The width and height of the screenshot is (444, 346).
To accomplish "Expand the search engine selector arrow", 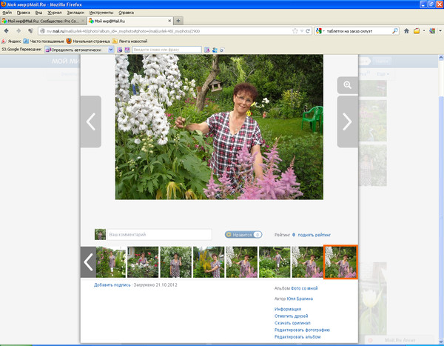I will tap(323, 31).
